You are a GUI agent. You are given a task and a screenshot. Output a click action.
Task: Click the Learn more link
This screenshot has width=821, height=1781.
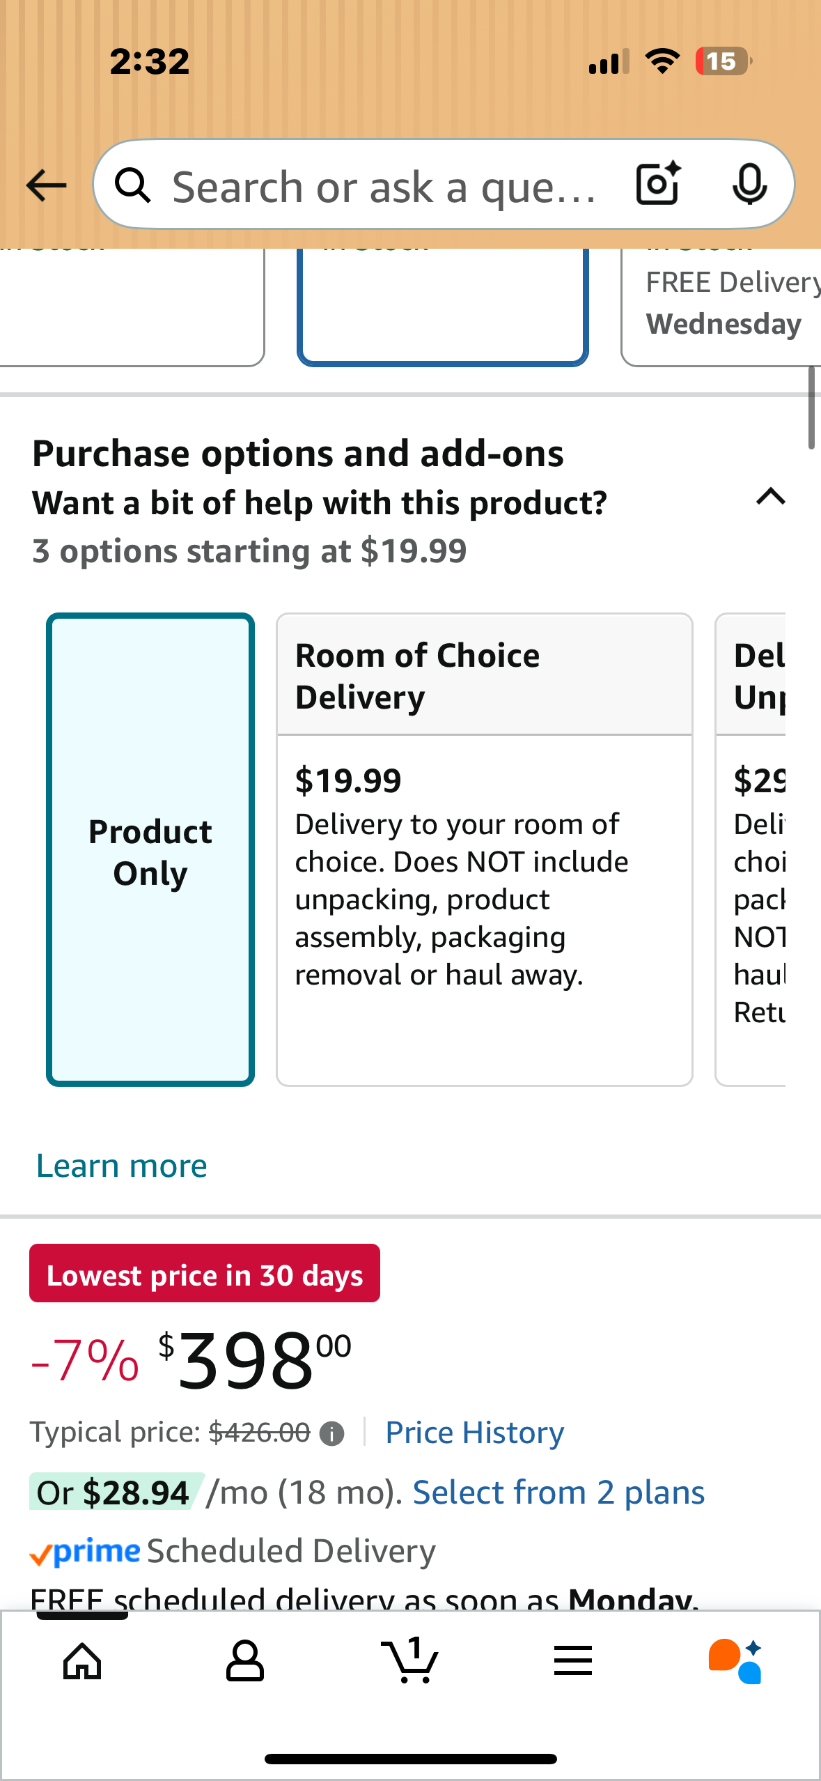point(122,1166)
